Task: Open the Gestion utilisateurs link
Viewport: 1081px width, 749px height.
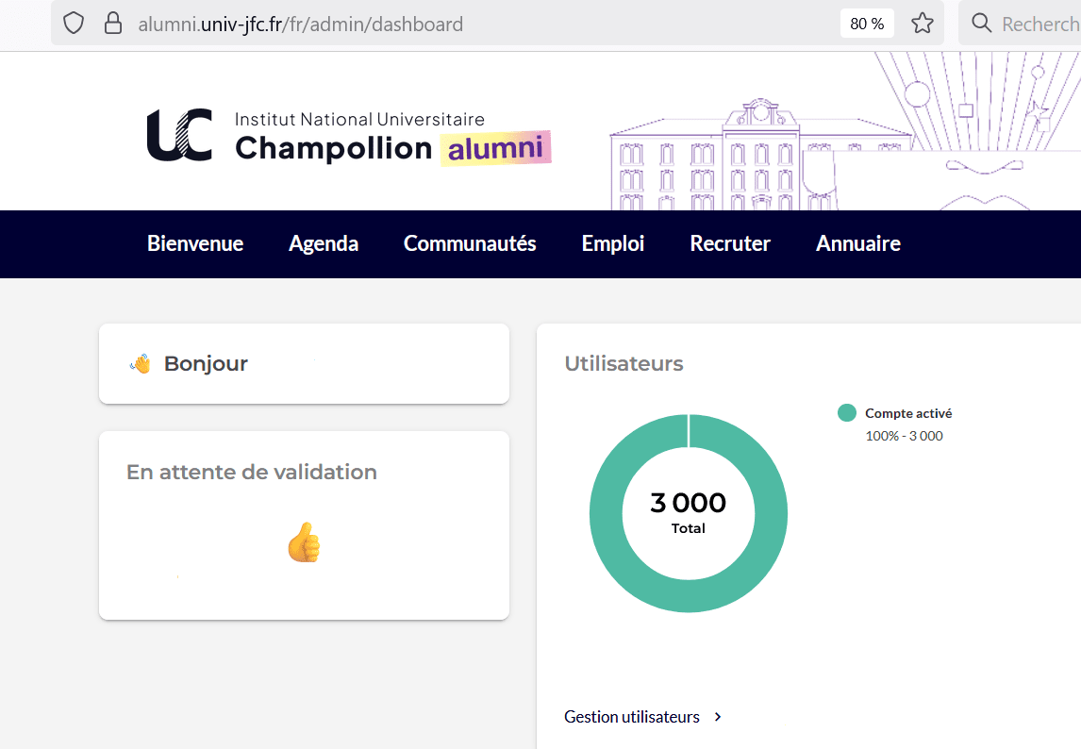Action: pyautogui.click(x=632, y=717)
